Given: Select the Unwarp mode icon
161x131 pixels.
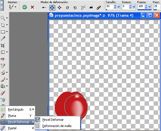Looking at the screenshot, I should point(99,8).
